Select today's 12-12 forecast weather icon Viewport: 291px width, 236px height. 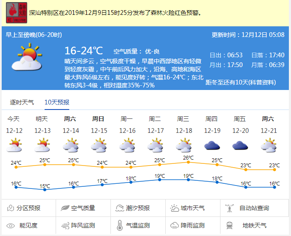[14, 146]
